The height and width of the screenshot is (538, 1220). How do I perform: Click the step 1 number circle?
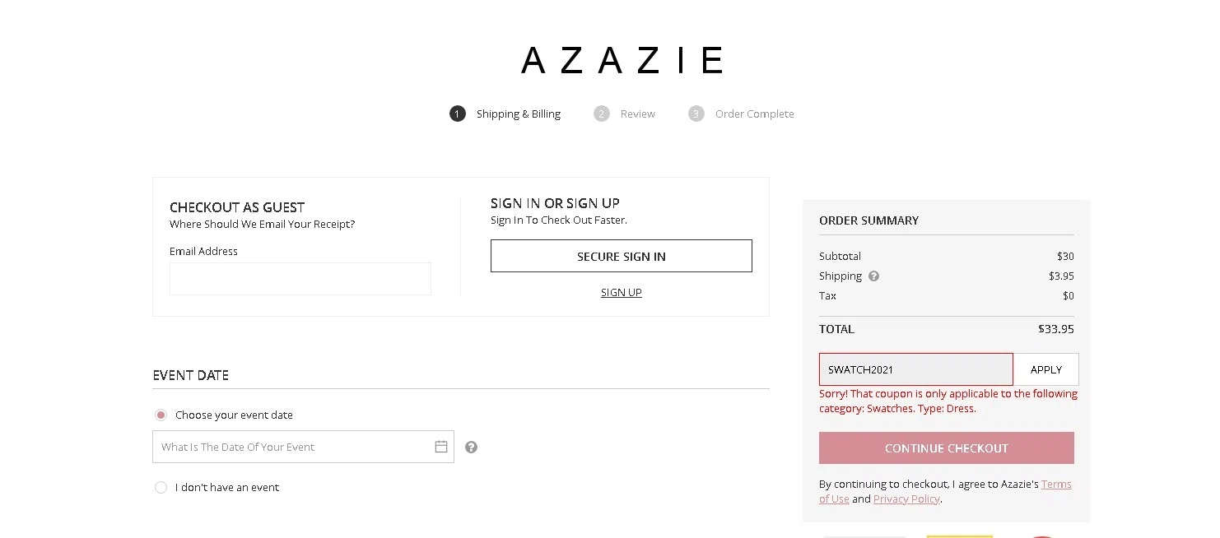458,114
